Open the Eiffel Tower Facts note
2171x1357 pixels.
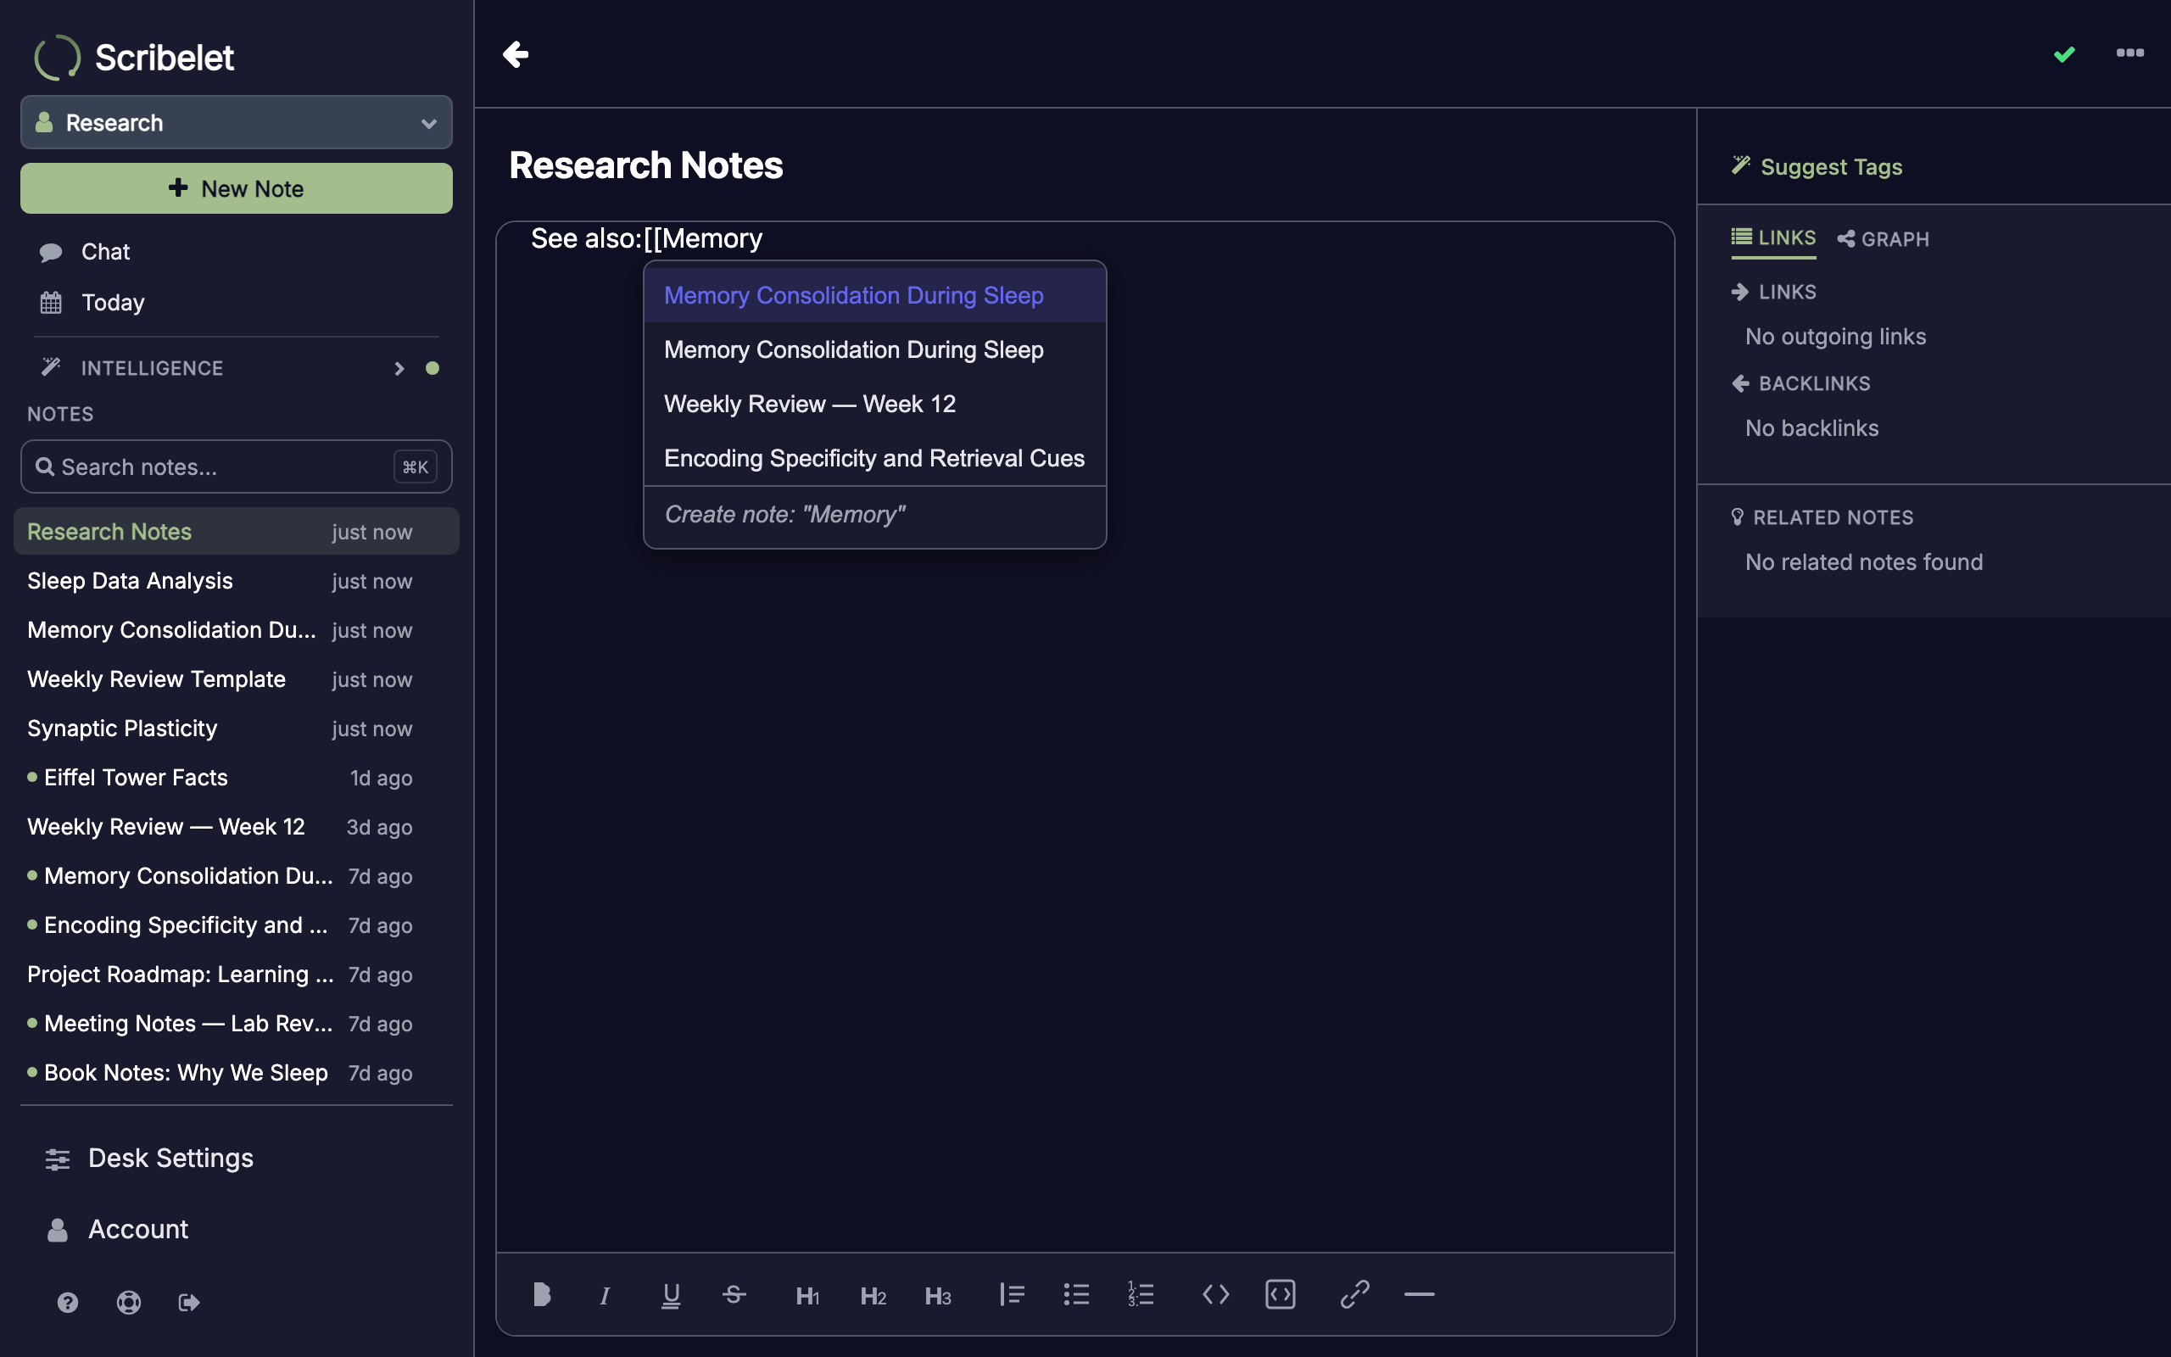click(236, 778)
